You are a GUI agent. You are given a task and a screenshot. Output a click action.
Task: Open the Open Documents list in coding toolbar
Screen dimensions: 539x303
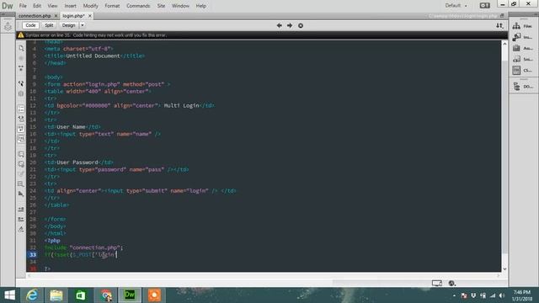21,48
